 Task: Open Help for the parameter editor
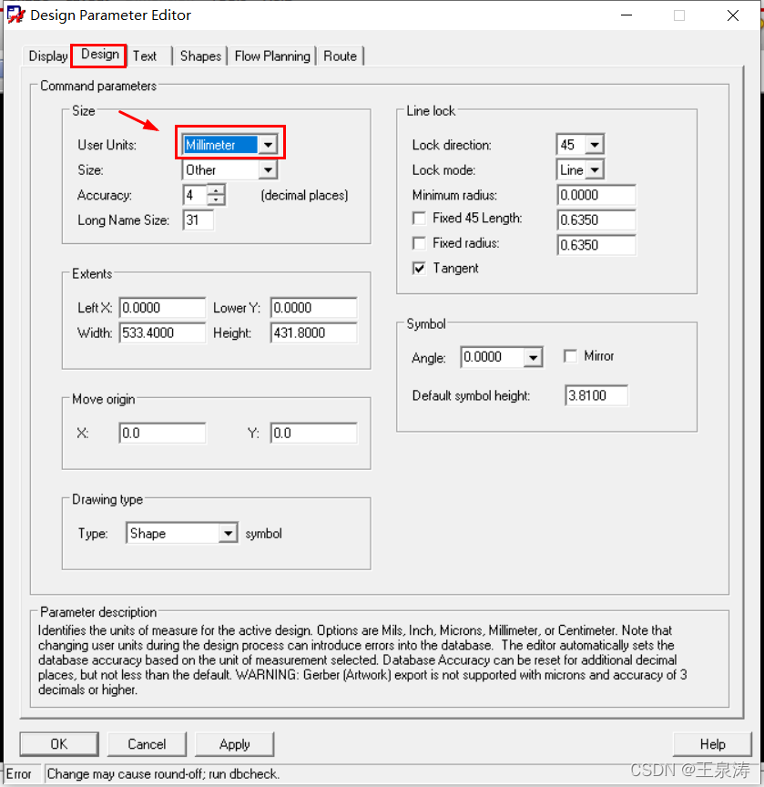[712, 744]
